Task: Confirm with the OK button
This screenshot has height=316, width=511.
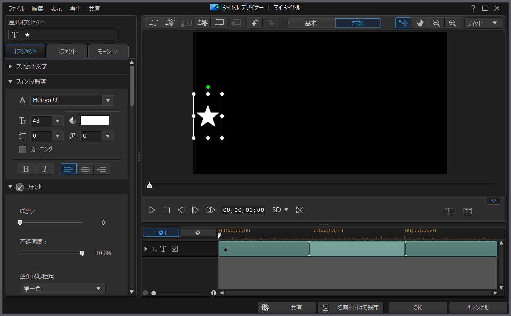Action: [x=418, y=307]
